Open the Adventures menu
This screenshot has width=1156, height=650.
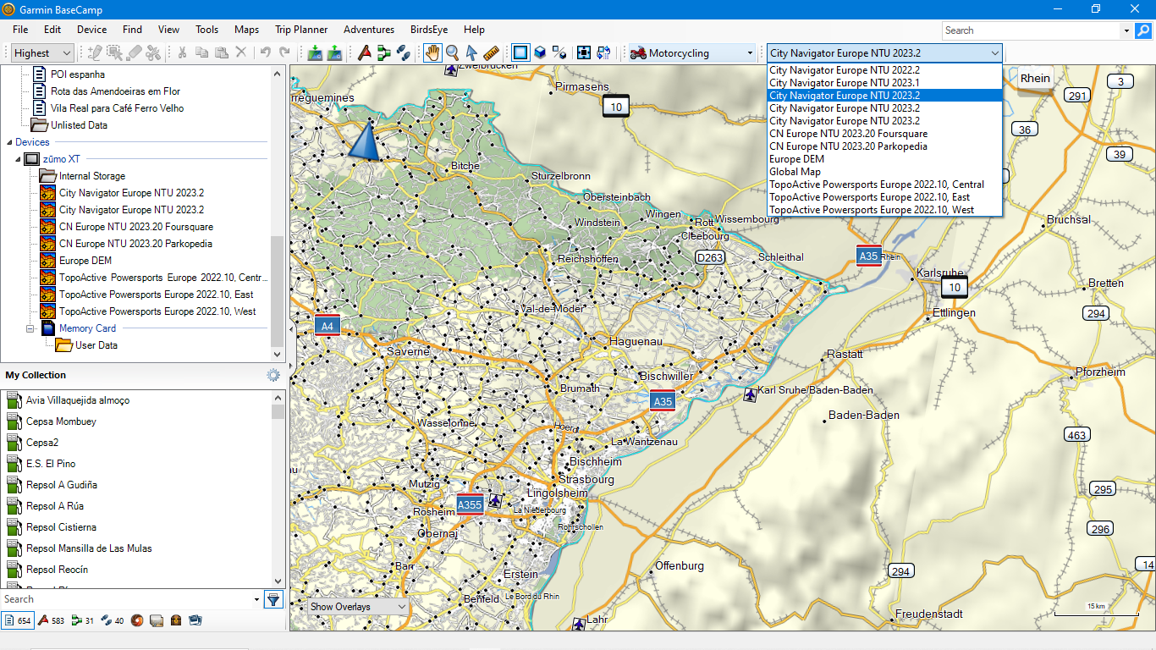tap(368, 30)
